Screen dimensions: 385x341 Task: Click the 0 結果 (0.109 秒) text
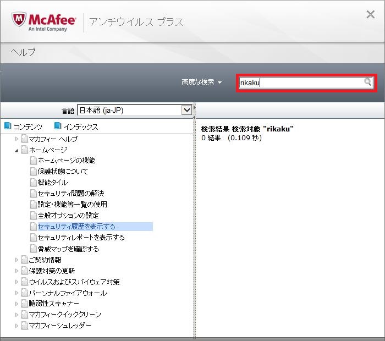tap(232, 137)
